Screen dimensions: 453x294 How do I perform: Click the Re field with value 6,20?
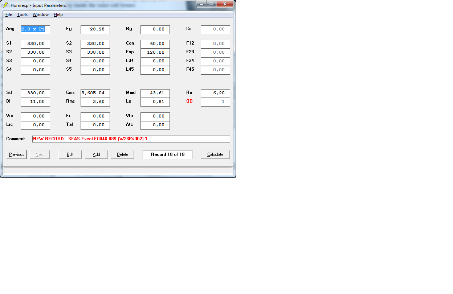(215, 93)
